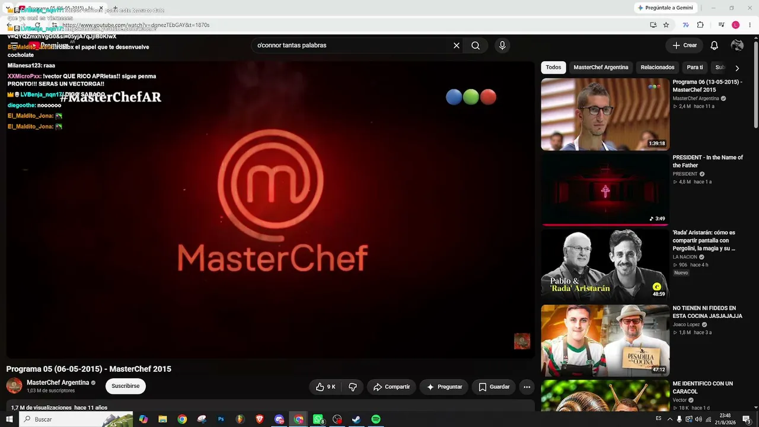
Task: Expand more filter chips with right arrow
Action: 737,68
